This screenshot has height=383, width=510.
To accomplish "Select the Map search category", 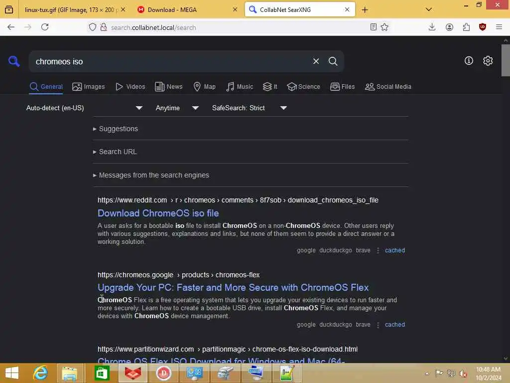I will pos(204,87).
